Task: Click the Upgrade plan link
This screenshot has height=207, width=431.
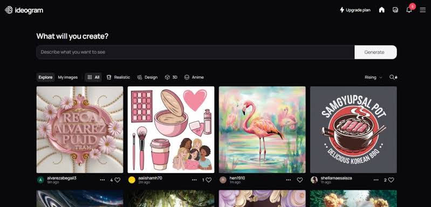Action: 355,10
